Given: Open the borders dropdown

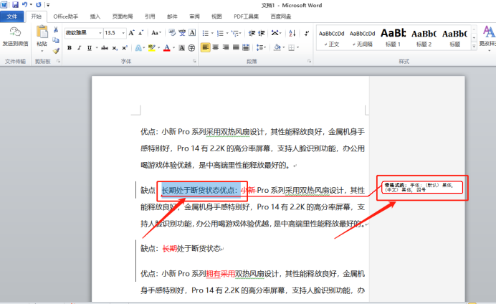Looking at the screenshot, I should pos(294,48).
